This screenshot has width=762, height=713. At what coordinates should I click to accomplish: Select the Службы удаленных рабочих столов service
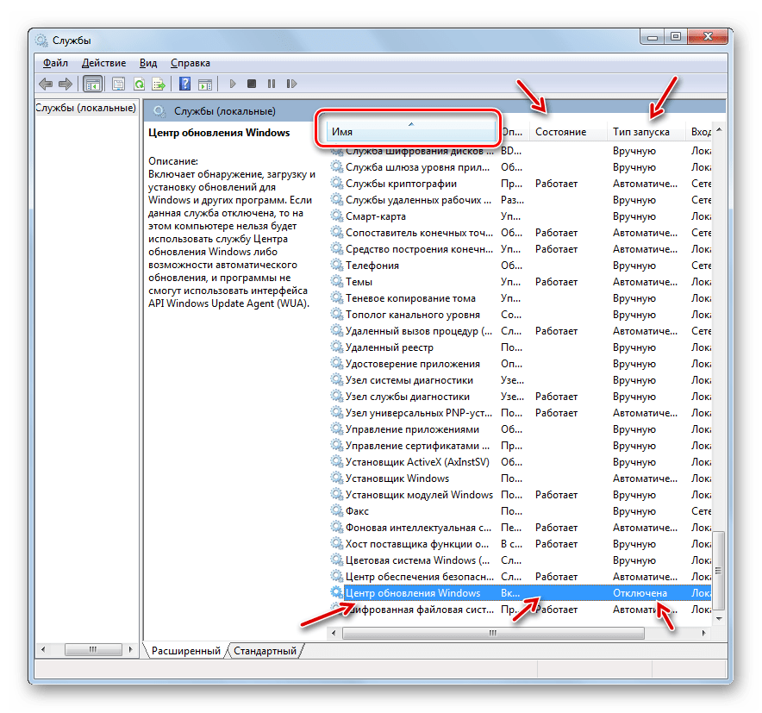pyautogui.click(x=521, y=200)
